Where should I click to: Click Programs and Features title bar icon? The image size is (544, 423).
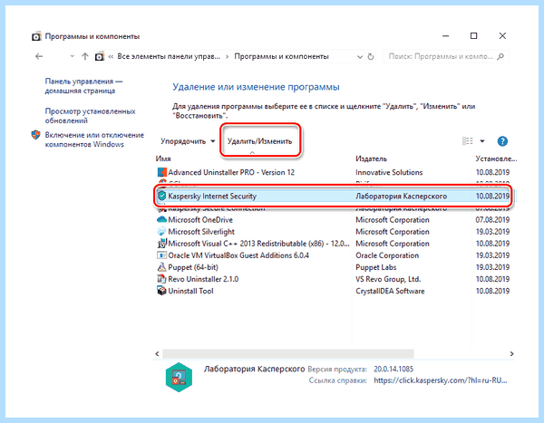tap(36, 36)
